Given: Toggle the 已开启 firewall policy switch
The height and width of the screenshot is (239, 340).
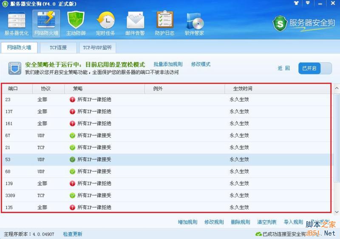Looking at the screenshot, I should coord(315,68).
